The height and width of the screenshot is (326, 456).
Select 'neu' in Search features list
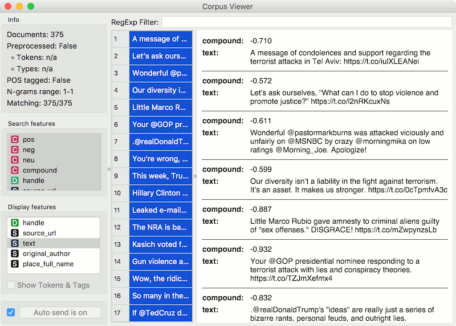28,160
